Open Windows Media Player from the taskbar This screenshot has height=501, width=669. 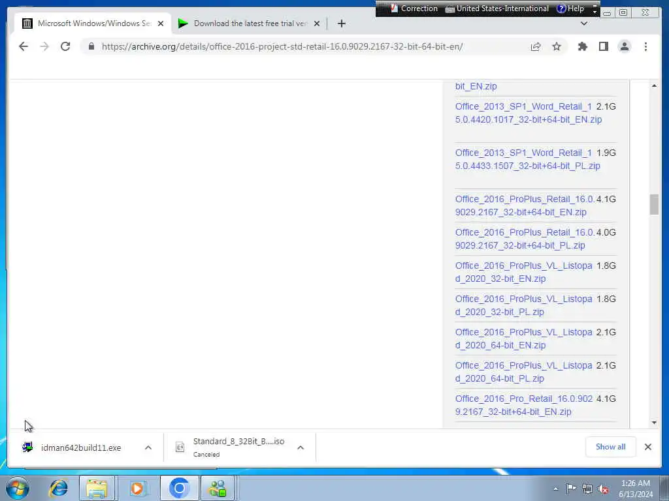137,488
